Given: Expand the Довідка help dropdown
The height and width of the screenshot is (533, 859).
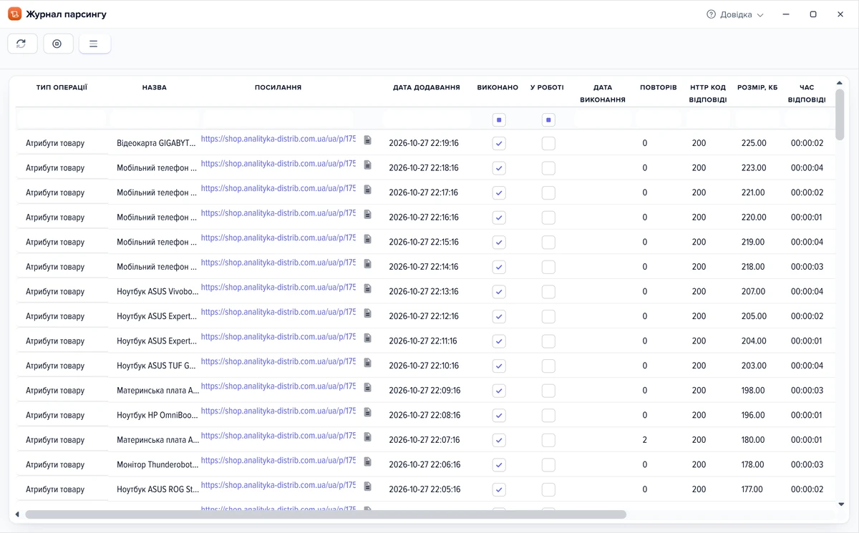Looking at the screenshot, I should coord(735,14).
